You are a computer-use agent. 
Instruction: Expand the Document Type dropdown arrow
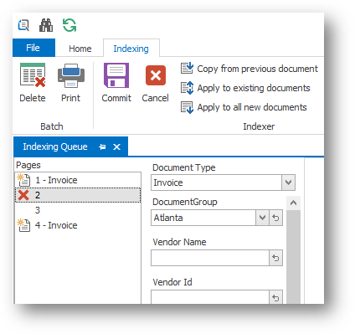(x=288, y=182)
